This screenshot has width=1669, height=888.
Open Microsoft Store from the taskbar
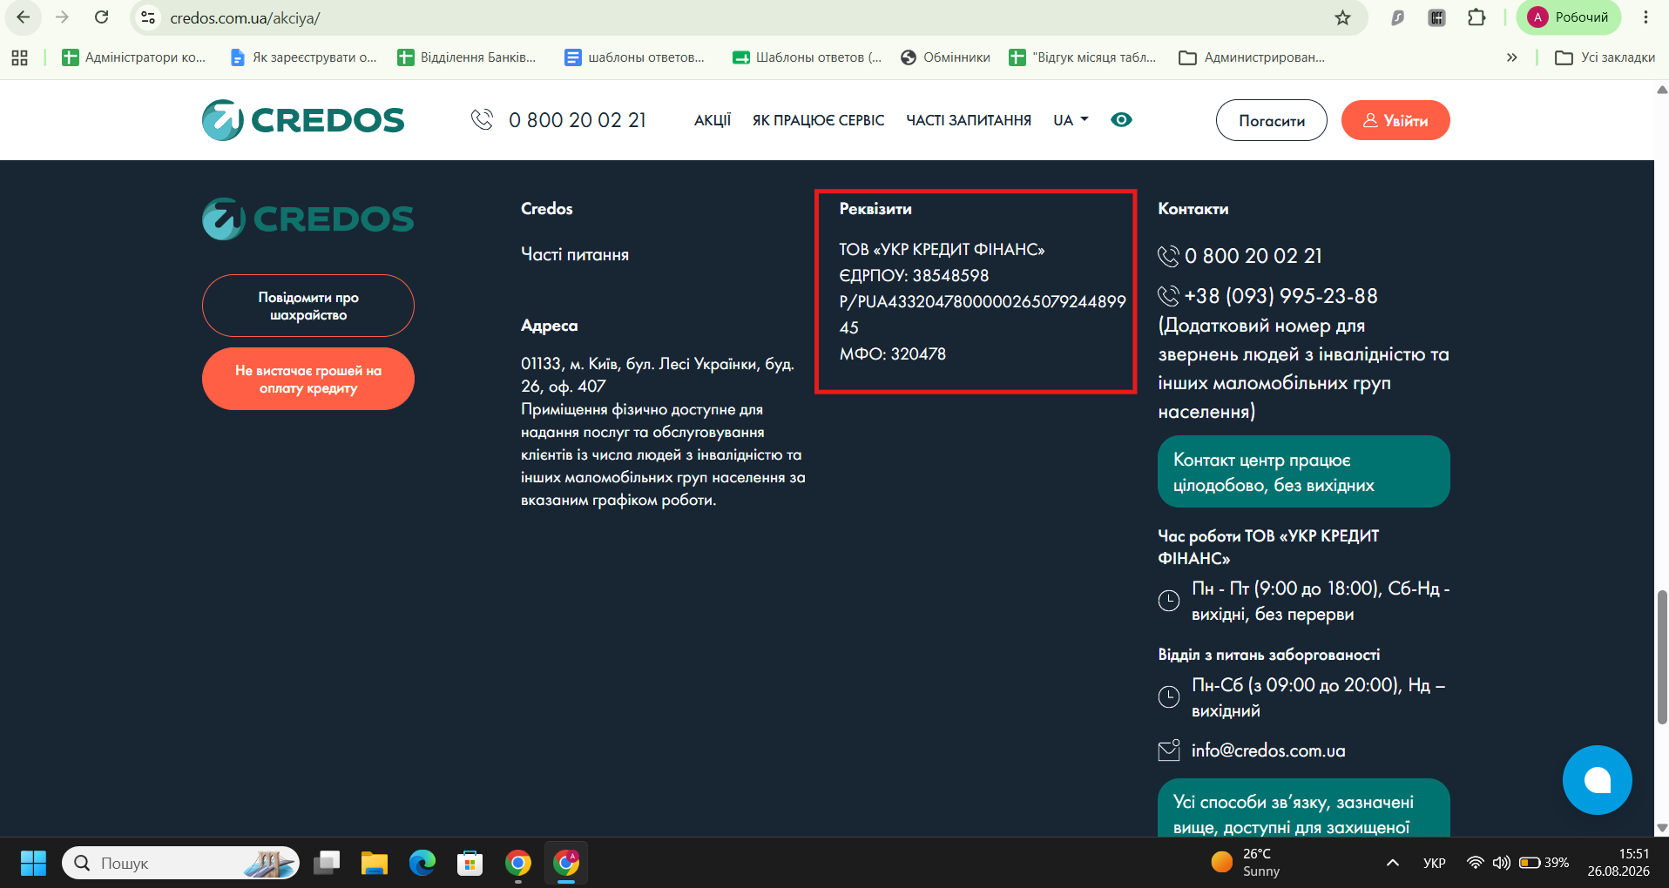click(470, 863)
